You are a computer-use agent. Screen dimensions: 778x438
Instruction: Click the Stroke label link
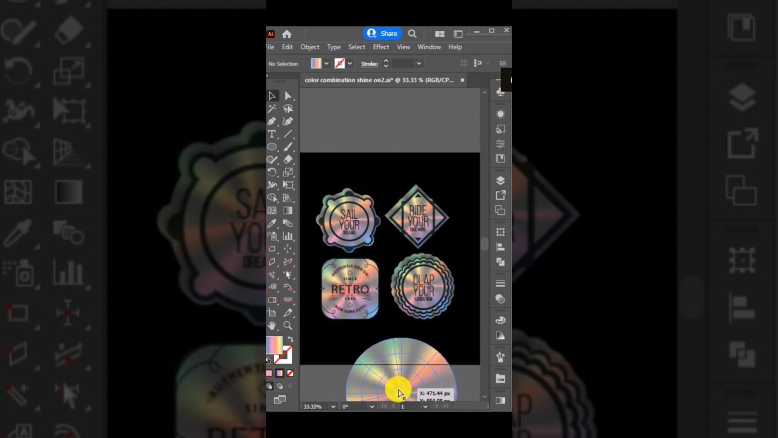point(370,63)
